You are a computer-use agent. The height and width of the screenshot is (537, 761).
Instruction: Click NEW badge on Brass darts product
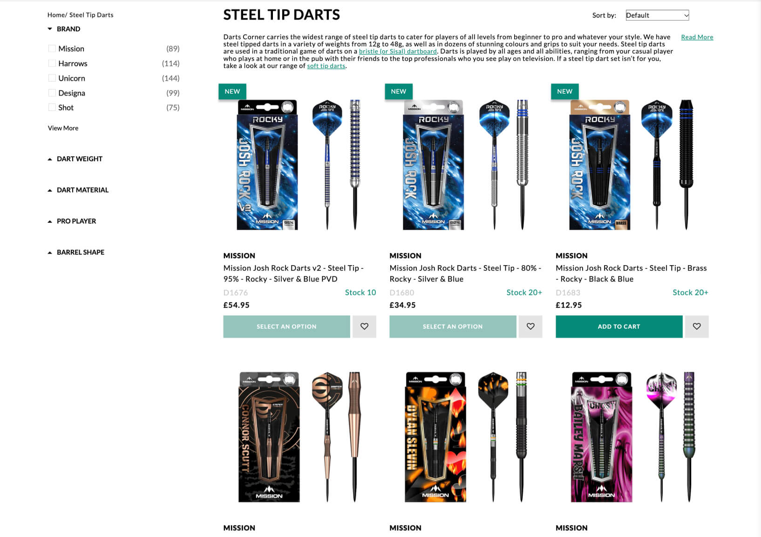565,91
